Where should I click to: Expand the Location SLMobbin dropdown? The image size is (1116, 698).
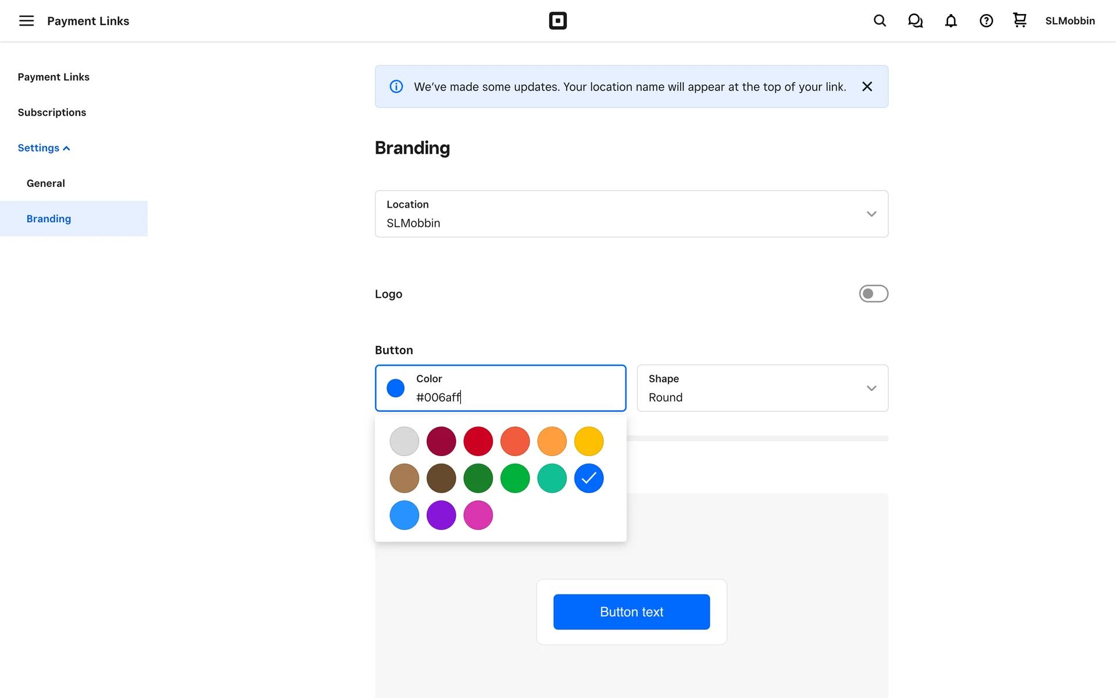click(x=631, y=214)
